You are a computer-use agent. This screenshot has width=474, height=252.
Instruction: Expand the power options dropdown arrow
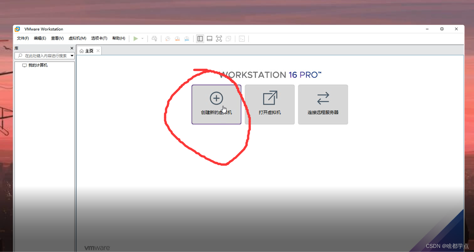pyautogui.click(x=142, y=39)
